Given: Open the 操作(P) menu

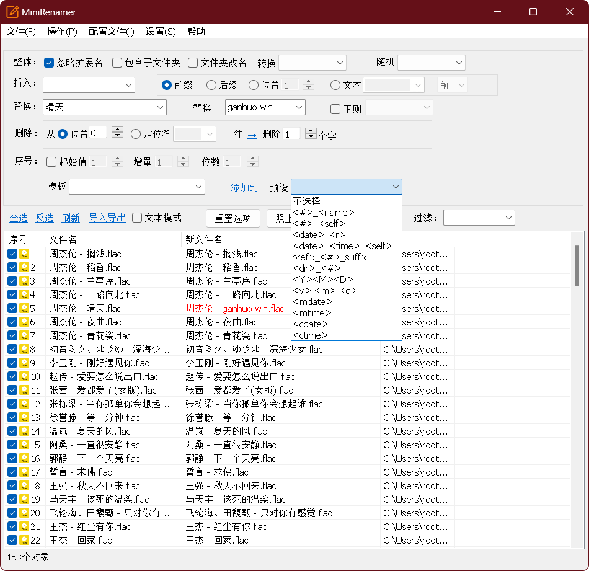Looking at the screenshot, I should pyautogui.click(x=62, y=31).
